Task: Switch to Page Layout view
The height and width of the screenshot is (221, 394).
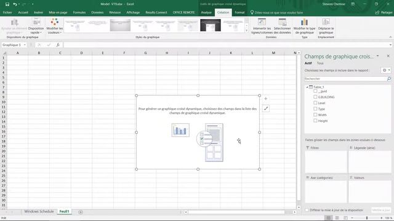Action: click(337, 218)
